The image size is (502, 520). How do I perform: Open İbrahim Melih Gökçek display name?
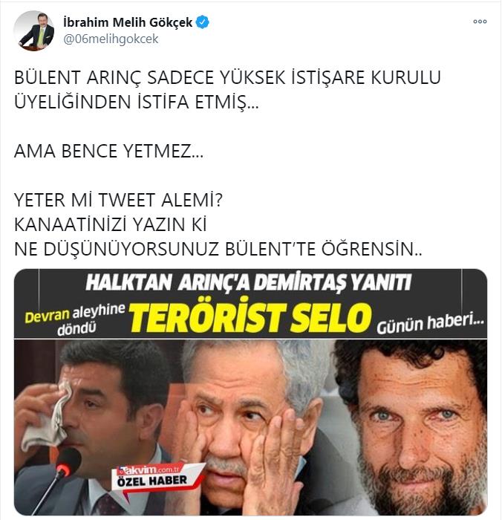(x=128, y=22)
